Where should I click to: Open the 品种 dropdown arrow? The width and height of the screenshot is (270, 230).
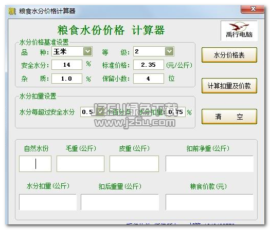click(87, 51)
